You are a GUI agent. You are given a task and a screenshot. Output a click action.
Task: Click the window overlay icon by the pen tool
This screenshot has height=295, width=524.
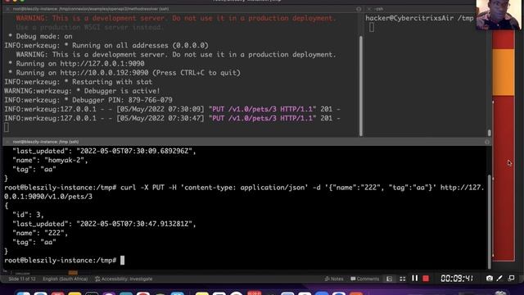(511, 279)
